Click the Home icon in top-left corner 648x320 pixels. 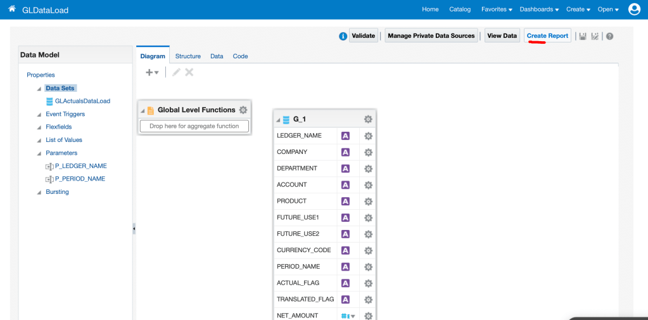(11, 10)
